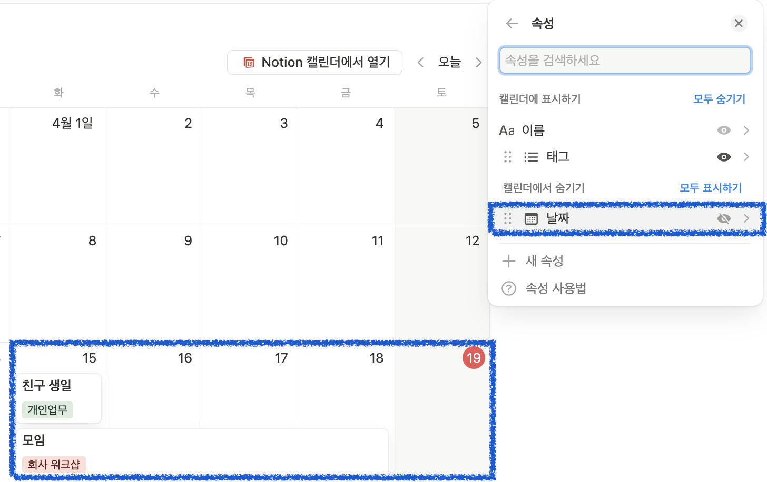Click the drag handle beside 태그
Viewport: 767px width, 482px height.
click(x=508, y=156)
